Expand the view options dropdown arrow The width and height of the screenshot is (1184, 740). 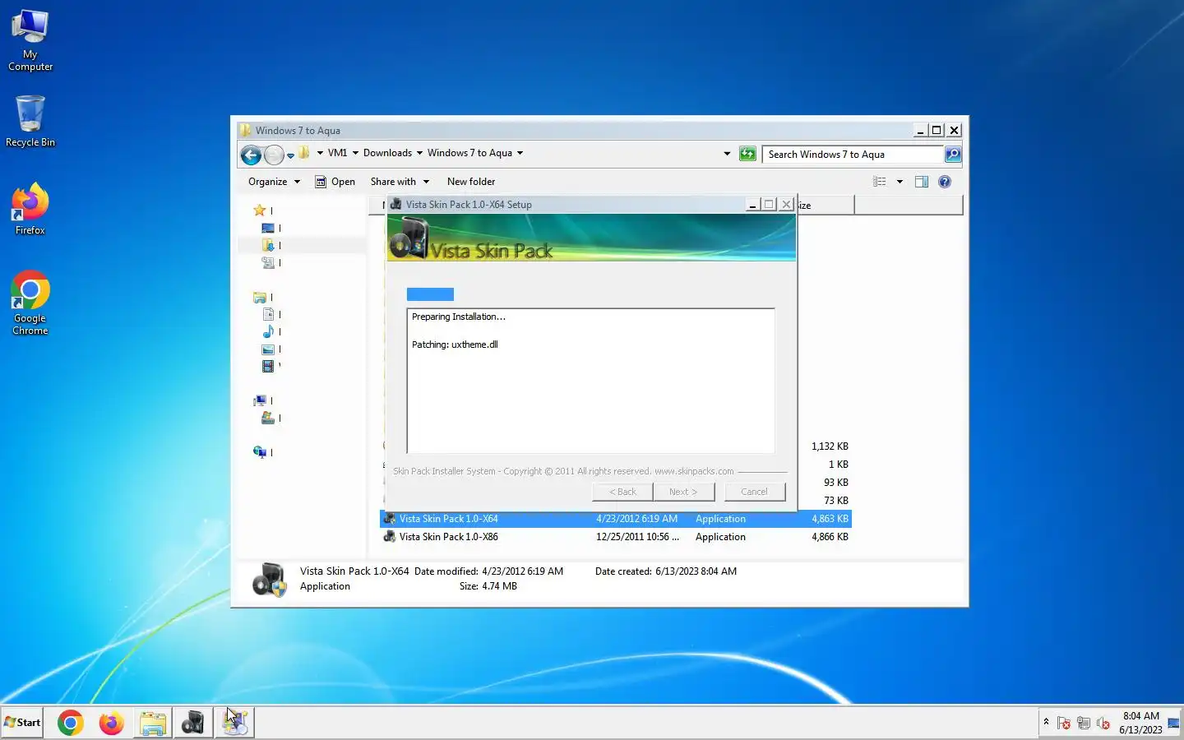point(900,182)
